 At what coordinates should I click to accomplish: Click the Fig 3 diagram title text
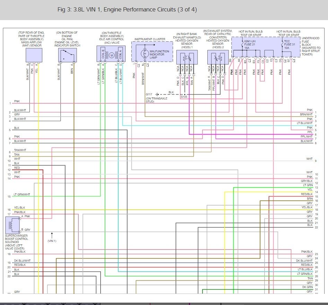tap(127, 10)
